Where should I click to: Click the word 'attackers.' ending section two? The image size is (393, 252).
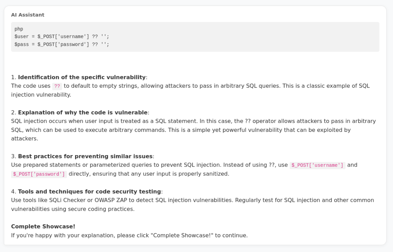click(24, 138)
